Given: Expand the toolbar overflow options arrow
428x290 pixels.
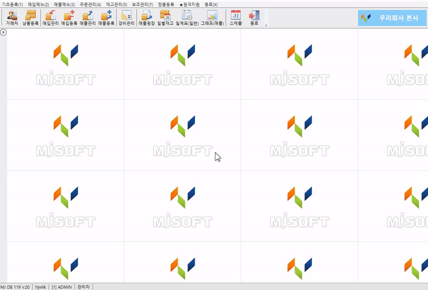Looking at the screenshot, I should [266, 25].
